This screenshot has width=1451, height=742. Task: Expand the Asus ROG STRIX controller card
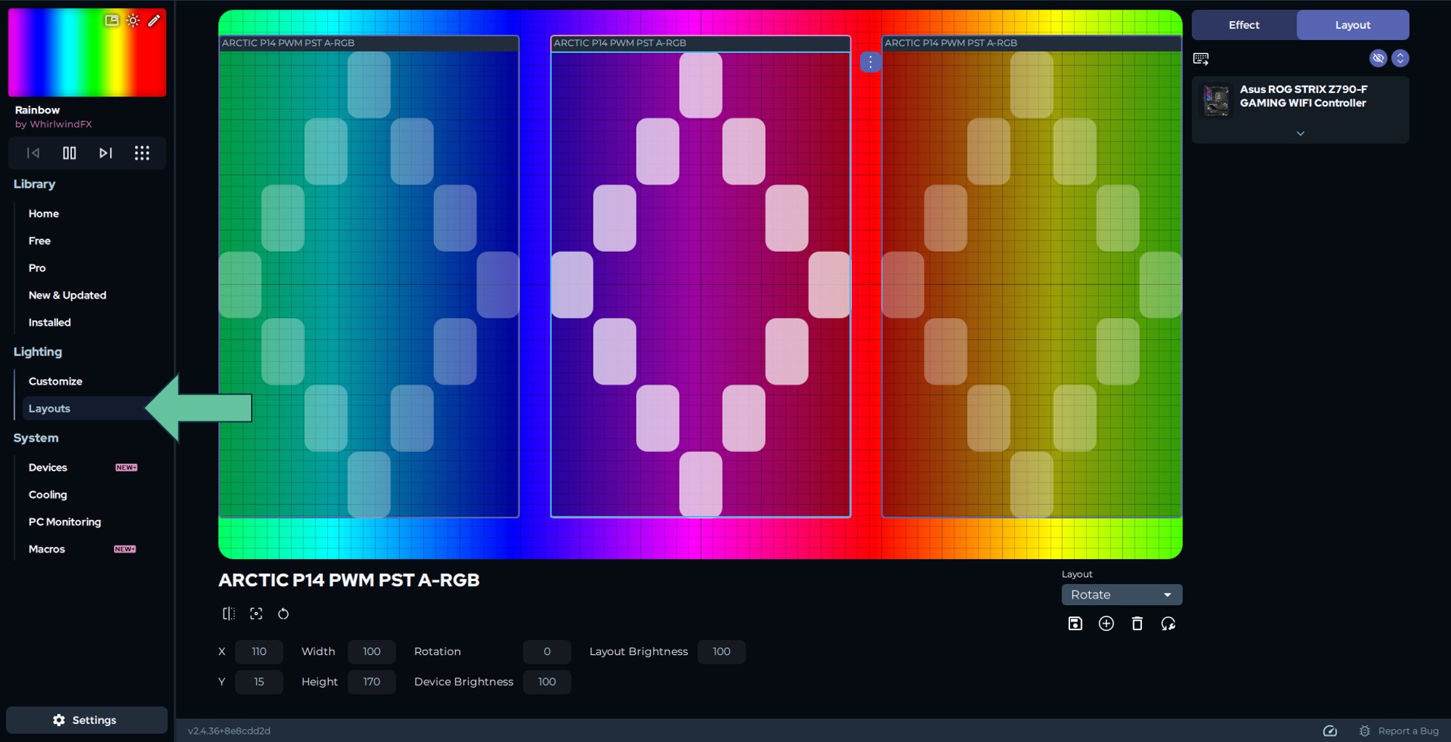point(1300,133)
